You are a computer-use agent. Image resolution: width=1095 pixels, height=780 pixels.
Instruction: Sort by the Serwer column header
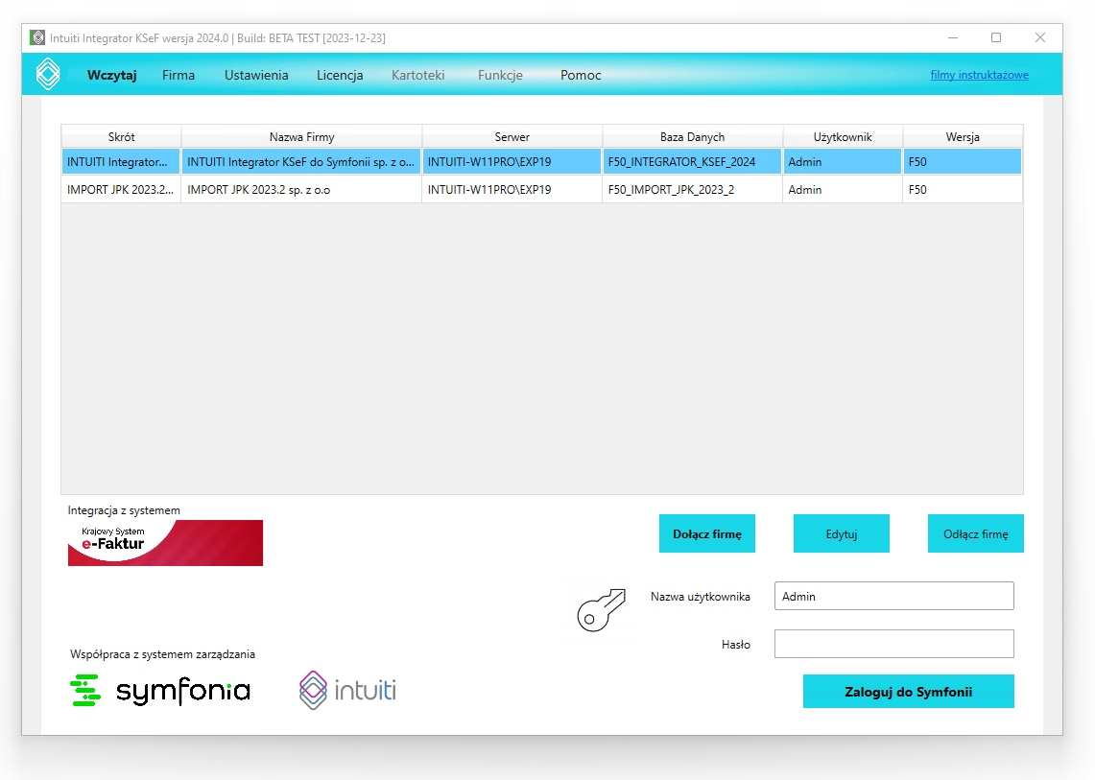[x=512, y=137]
